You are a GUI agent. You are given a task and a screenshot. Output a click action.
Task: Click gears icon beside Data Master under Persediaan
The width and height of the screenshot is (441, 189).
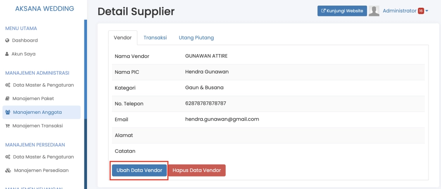8,157
